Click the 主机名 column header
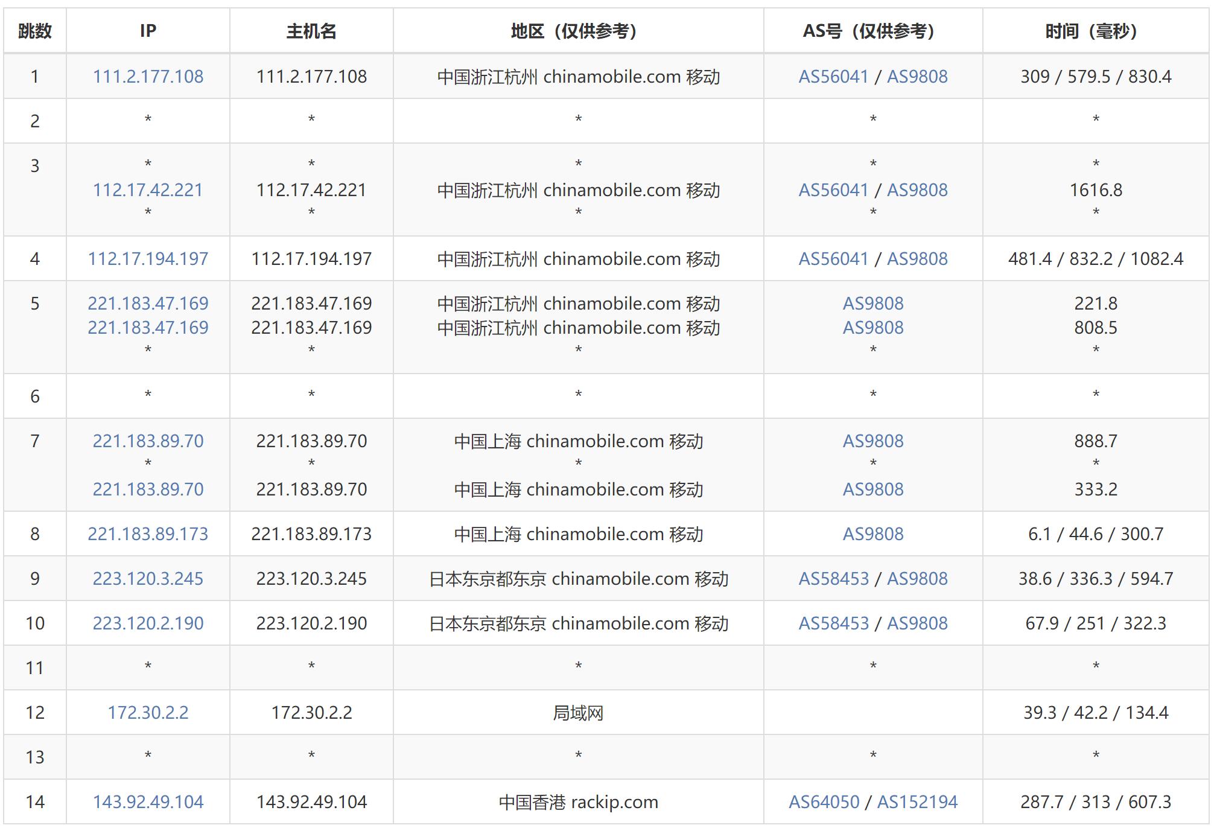 (x=311, y=31)
